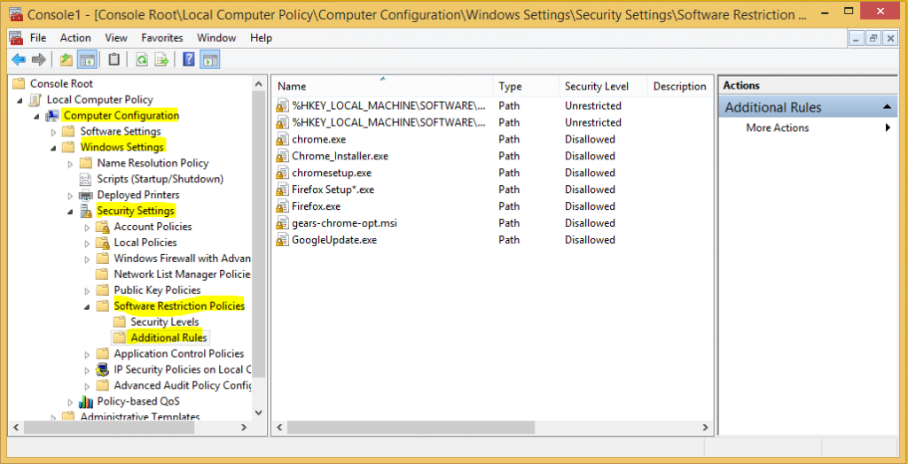The width and height of the screenshot is (908, 464).
Task: Click the chrome.exe rule icon
Action: click(282, 139)
